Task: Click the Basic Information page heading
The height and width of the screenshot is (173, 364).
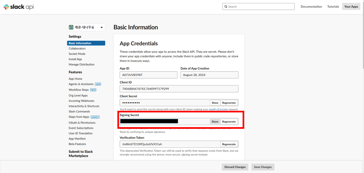Action: pos(136,27)
